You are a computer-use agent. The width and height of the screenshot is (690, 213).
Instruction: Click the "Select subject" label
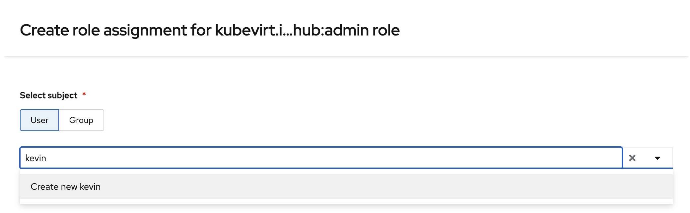(x=48, y=96)
